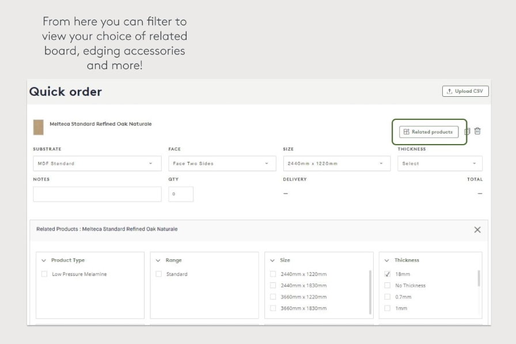Uncheck the 18mm thickness checkbox

tap(388, 274)
